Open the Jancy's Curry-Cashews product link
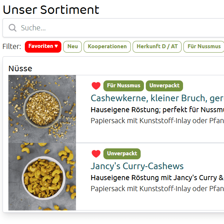The width and height of the screenshot is (224, 224). [137, 166]
